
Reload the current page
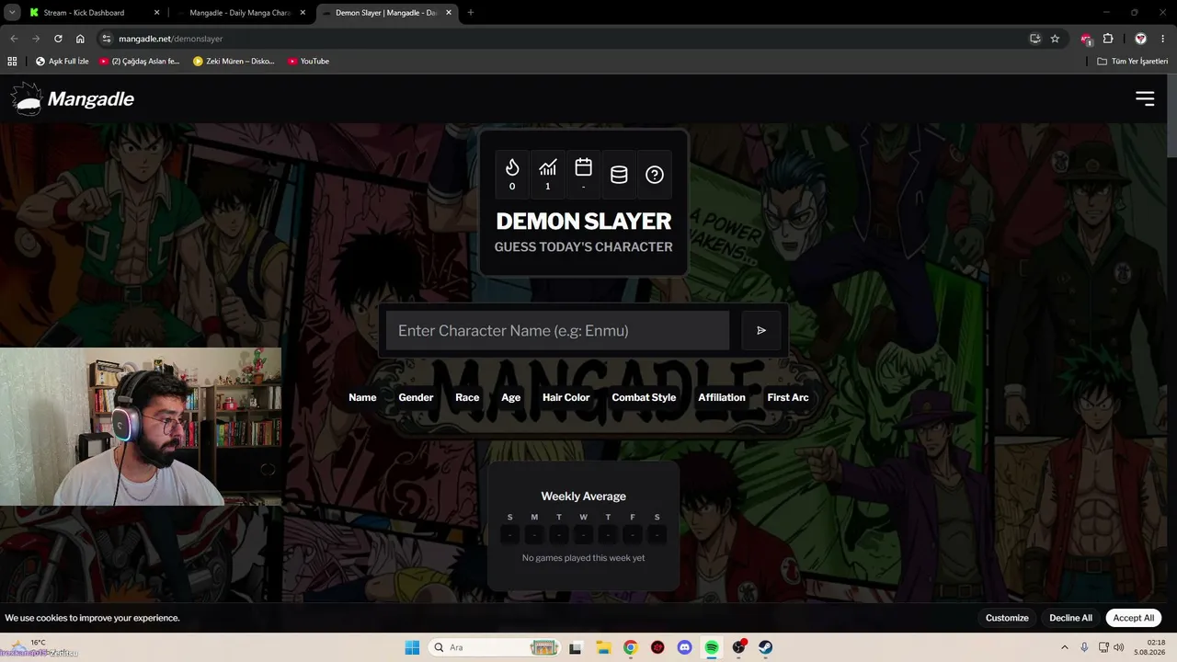click(58, 39)
